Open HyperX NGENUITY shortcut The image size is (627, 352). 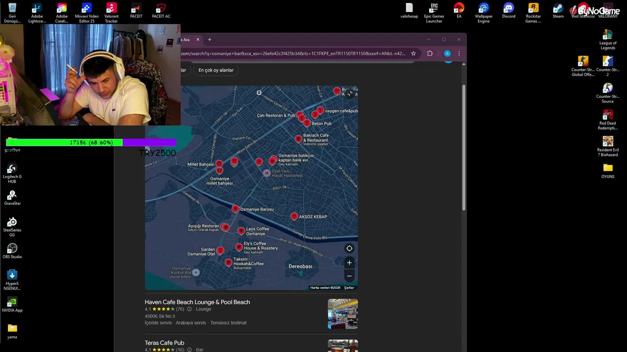pos(12,280)
